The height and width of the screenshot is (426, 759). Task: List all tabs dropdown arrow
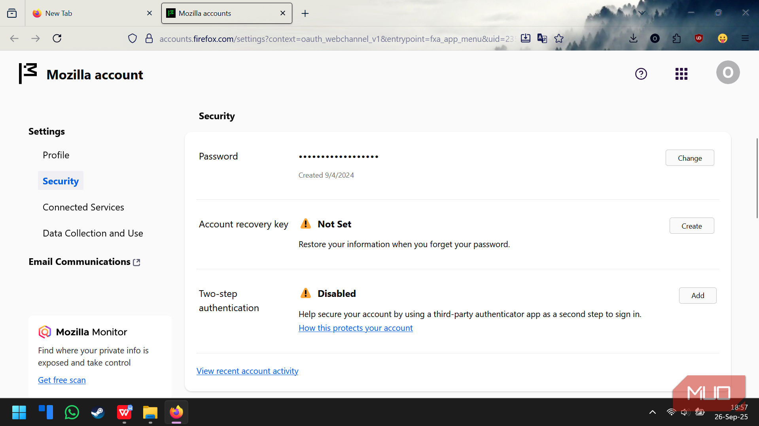point(642,13)
